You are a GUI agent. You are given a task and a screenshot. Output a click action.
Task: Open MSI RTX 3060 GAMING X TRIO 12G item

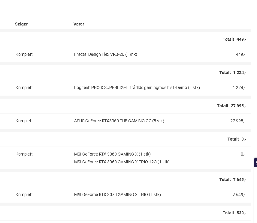click(122, 162)
